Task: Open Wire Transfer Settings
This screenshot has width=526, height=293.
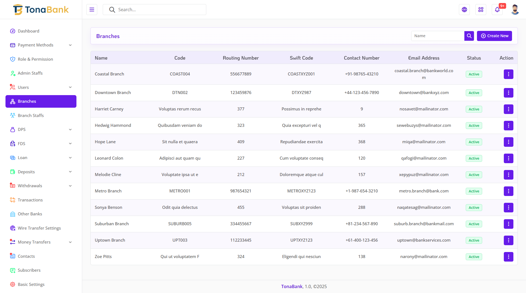Action: coord(39,228)
